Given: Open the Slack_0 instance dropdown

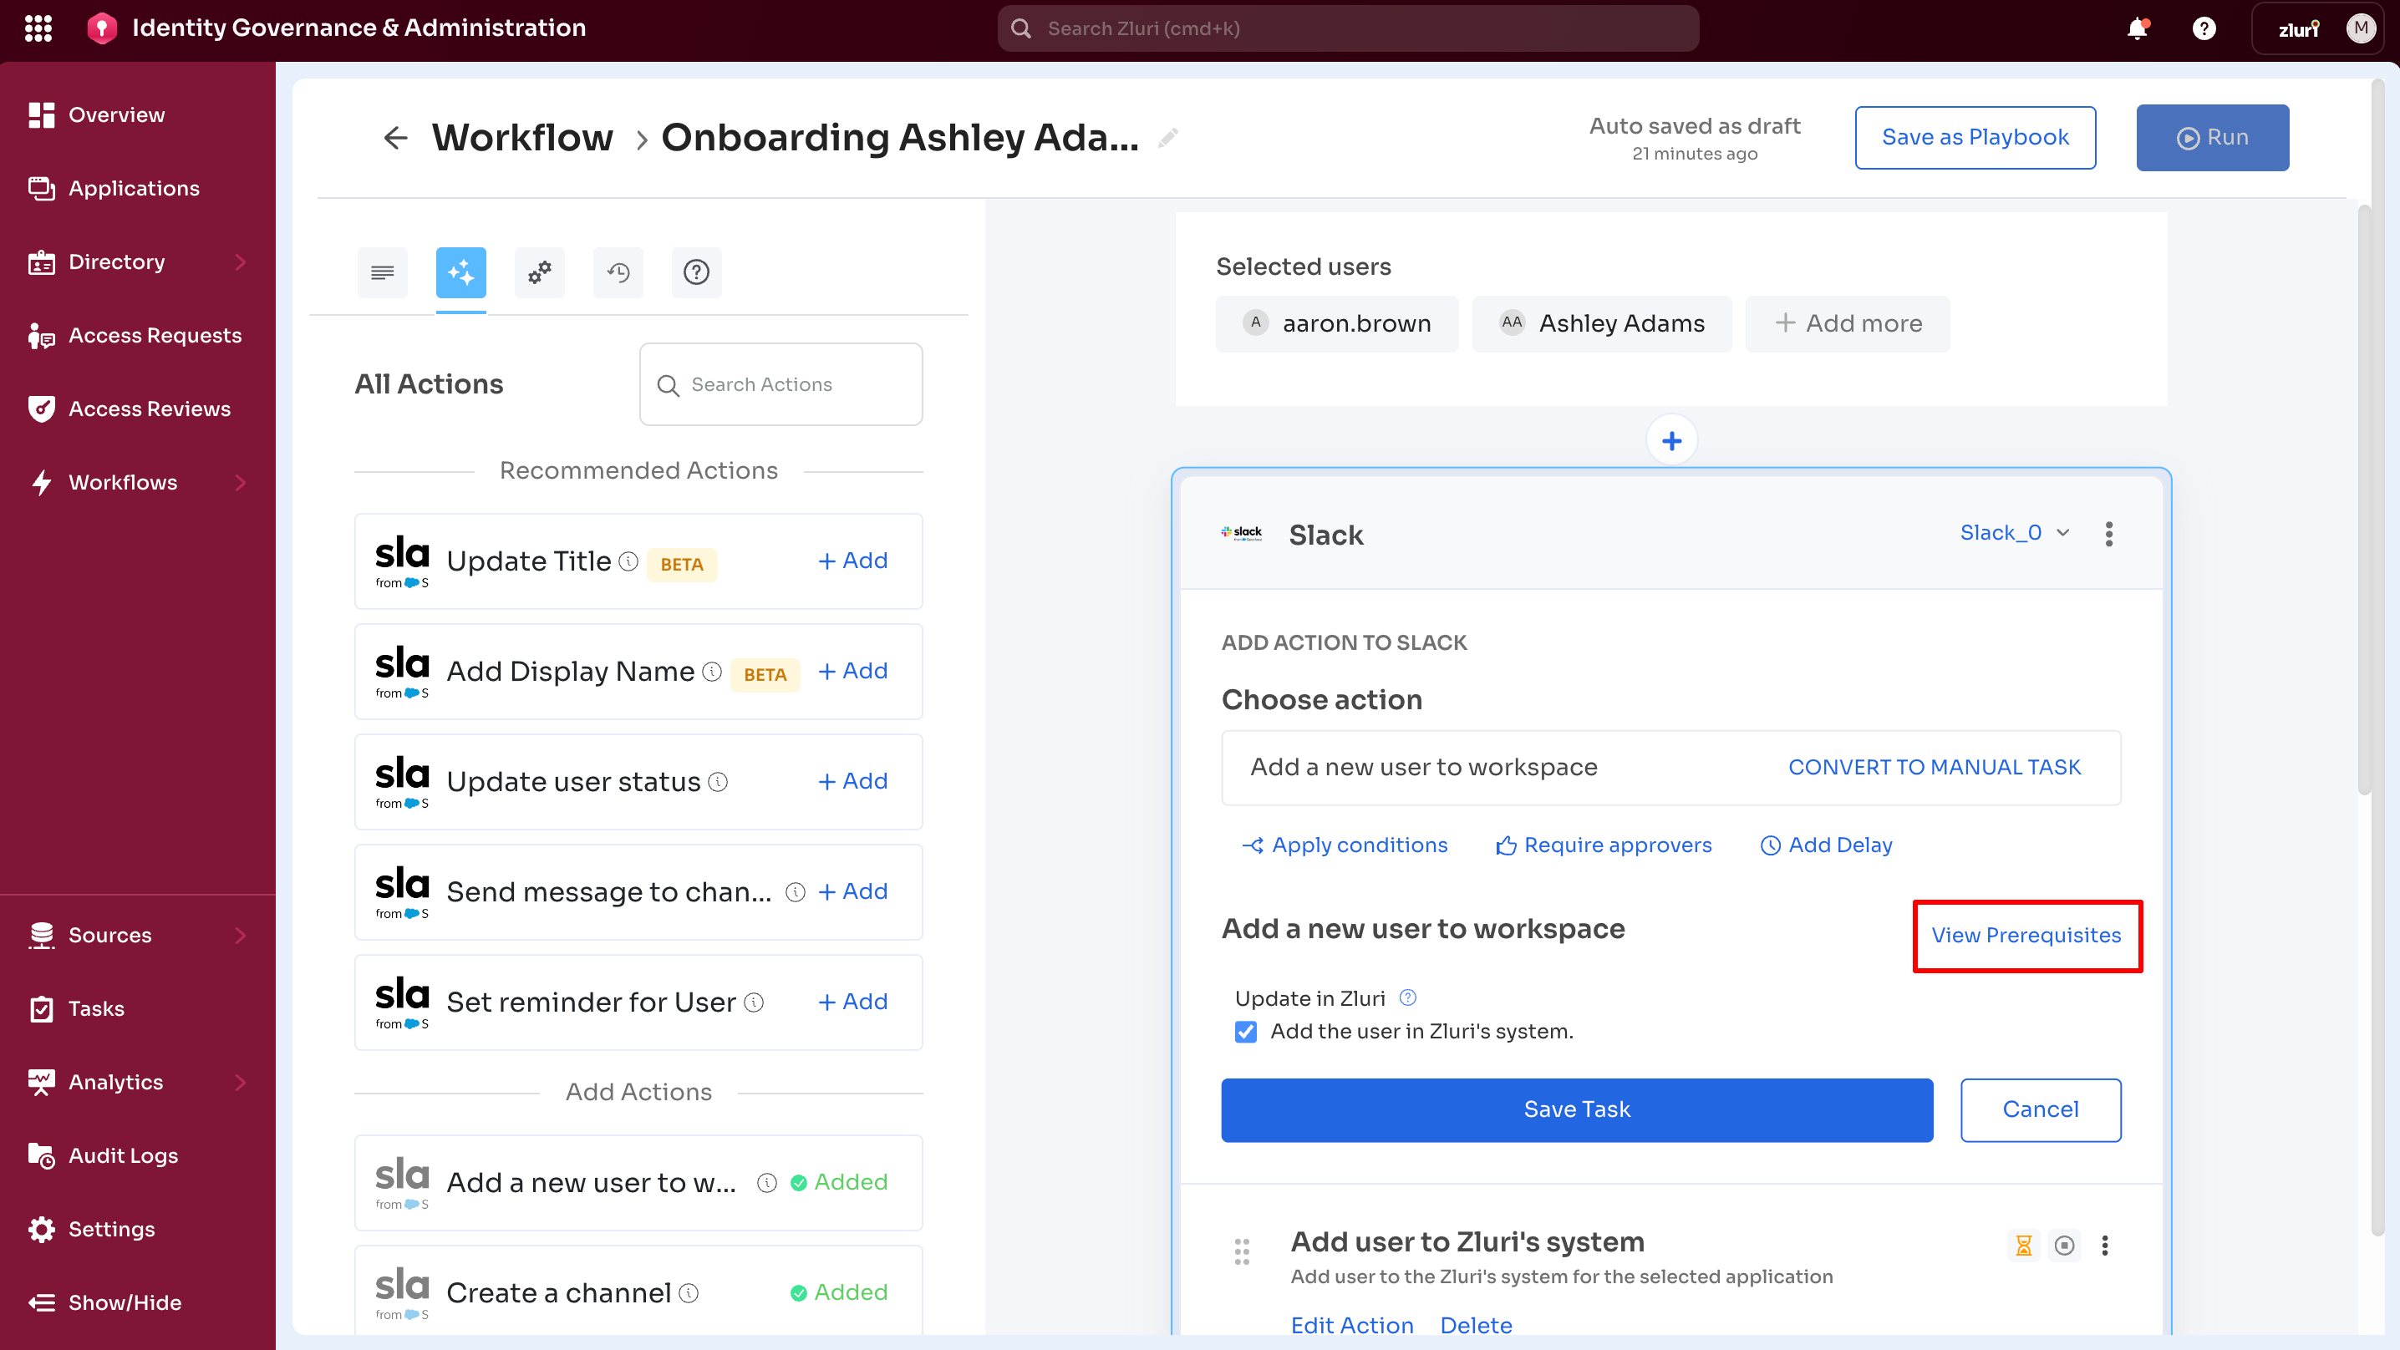Looking at the screenshot, I should coord(2014,533).
